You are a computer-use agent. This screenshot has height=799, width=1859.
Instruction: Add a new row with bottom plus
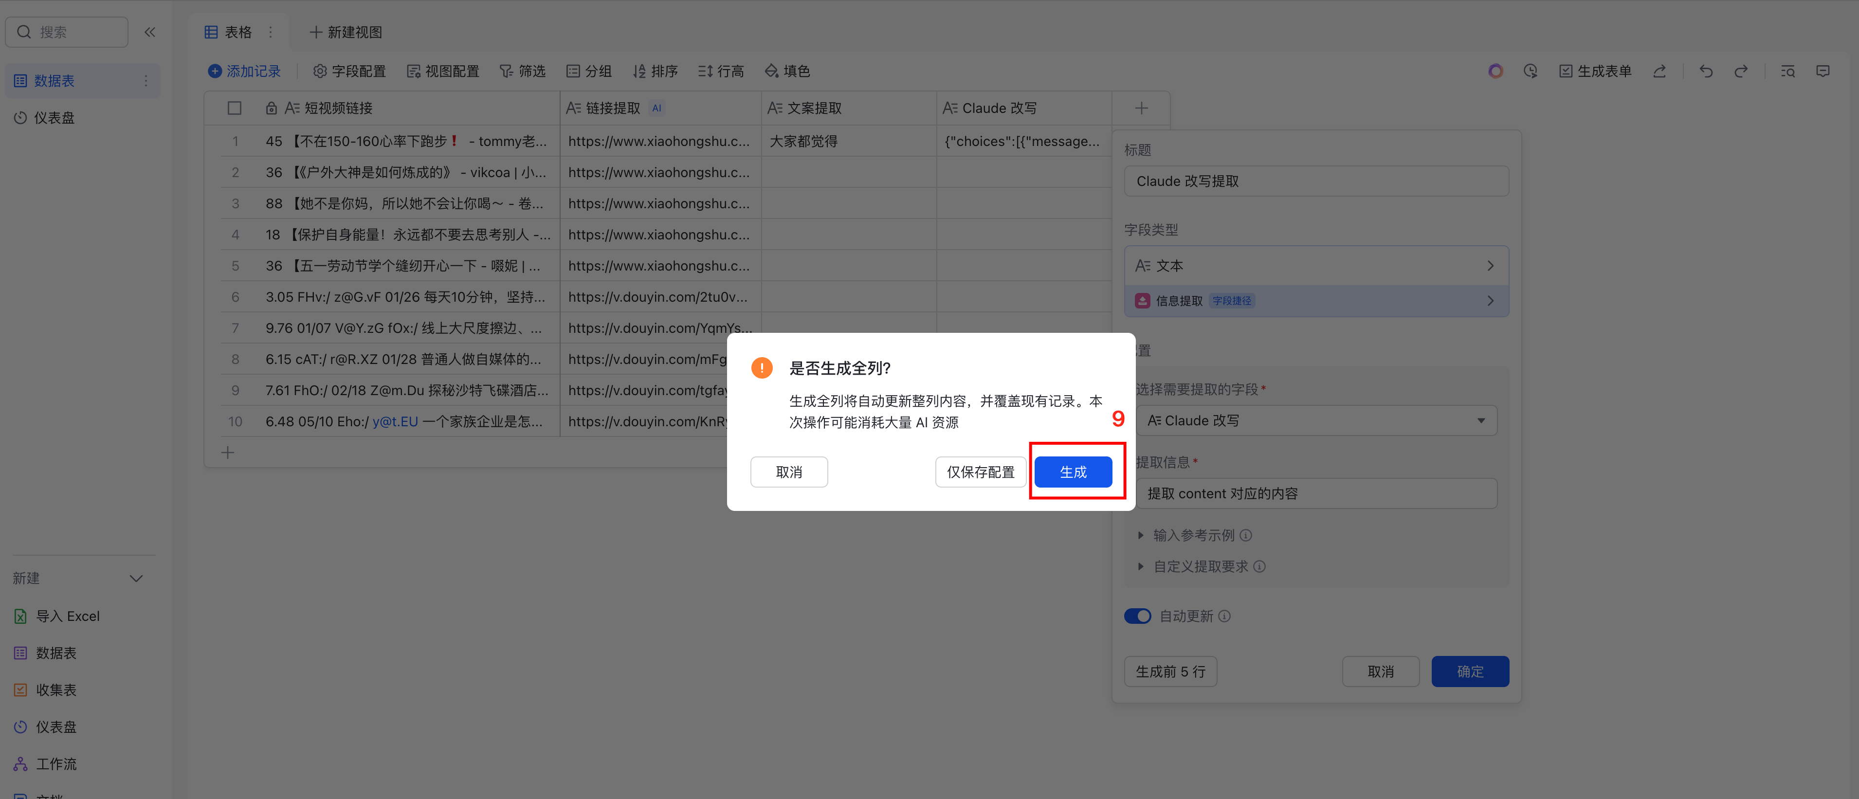coord(227,453)
